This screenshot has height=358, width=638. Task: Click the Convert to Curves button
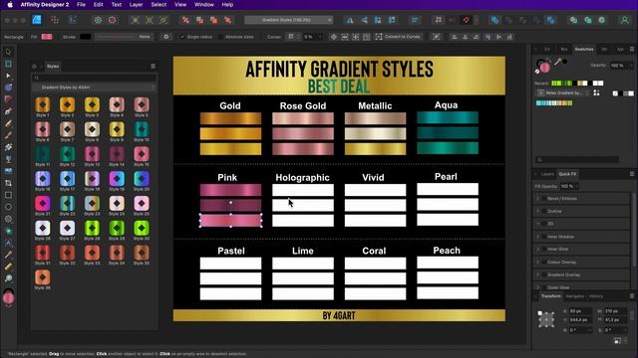coord(398,37)
